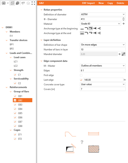Image resolution: width=128 pixels, height=163 pixels.
Task: Toggle the GB5 checkbox in tree
Action: tap(15, 113)
